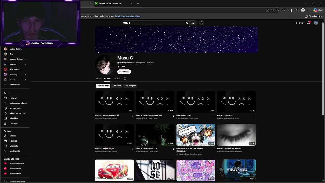The height and width of the screenshot is (183, 325).
Task: Expand Mostrar más under subscriptions
Action: coord(15,85)
